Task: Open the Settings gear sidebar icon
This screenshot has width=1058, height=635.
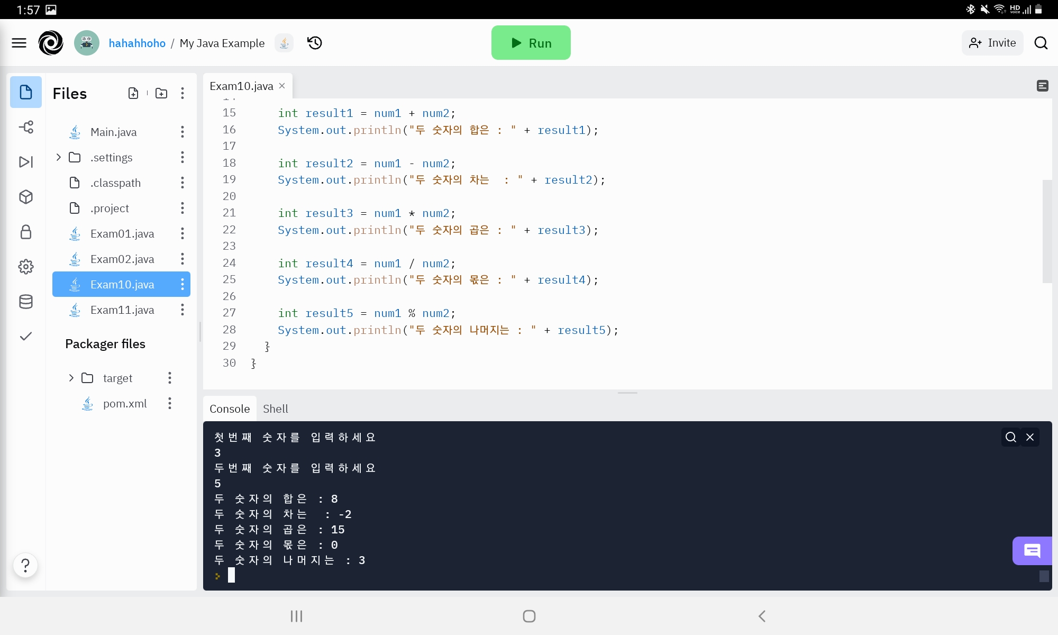Action: coord(26,267)
